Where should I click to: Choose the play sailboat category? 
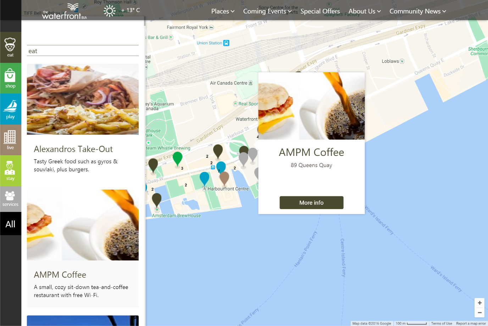(10, 109)
